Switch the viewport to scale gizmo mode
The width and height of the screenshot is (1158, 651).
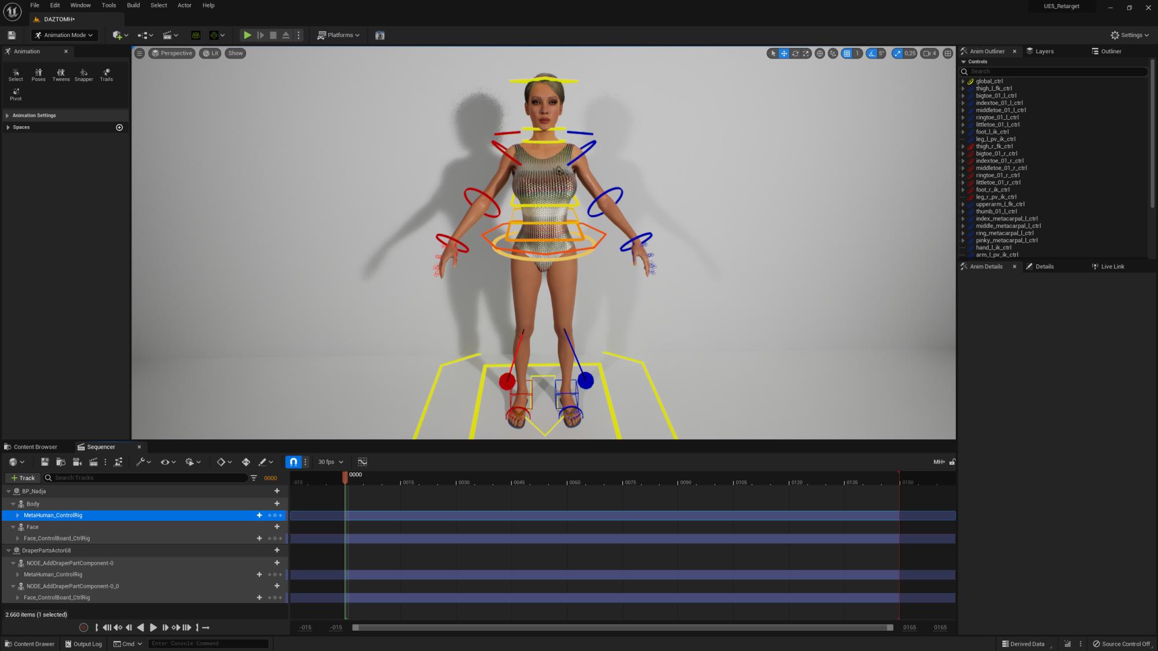tap(806, 53)
